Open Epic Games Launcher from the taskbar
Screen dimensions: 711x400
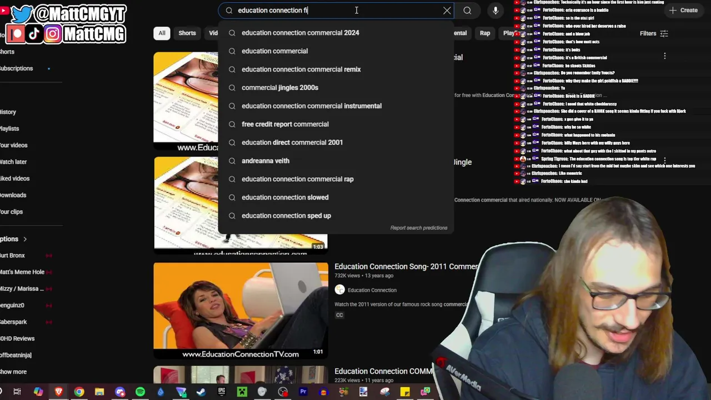click(x=222, y=392)
